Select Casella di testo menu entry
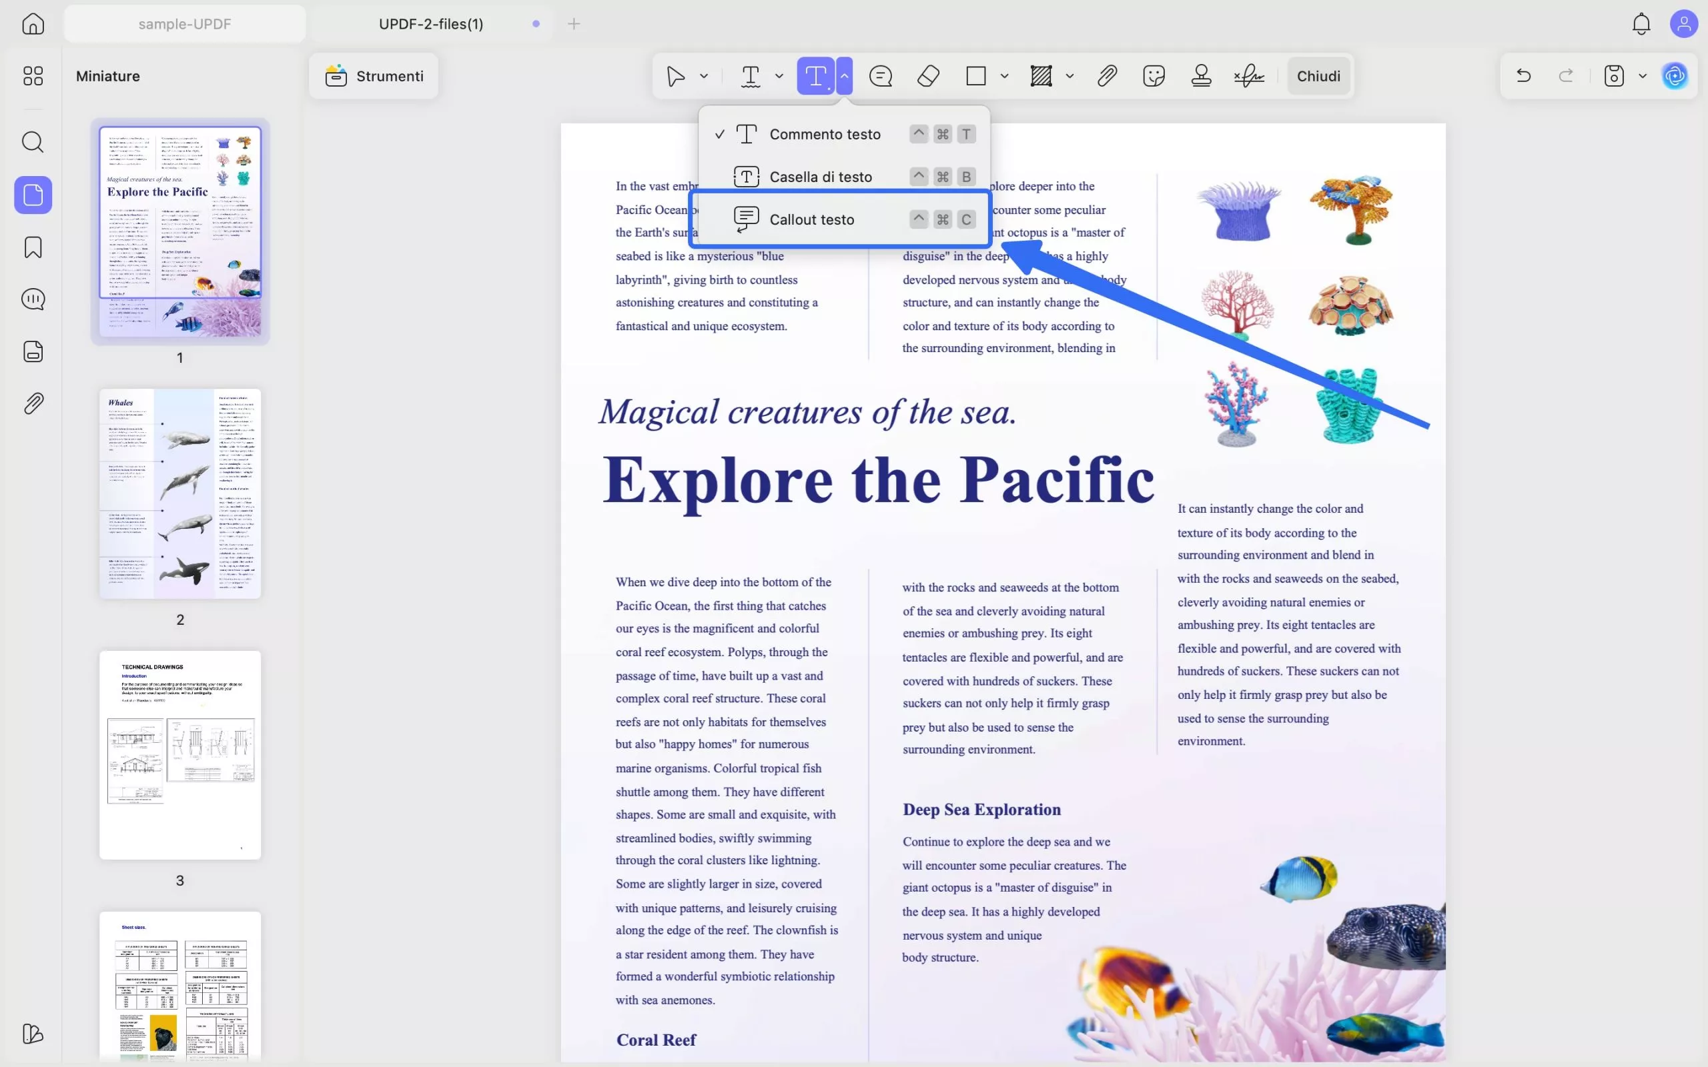The image size is (1708, 1067). click(820, 177)
